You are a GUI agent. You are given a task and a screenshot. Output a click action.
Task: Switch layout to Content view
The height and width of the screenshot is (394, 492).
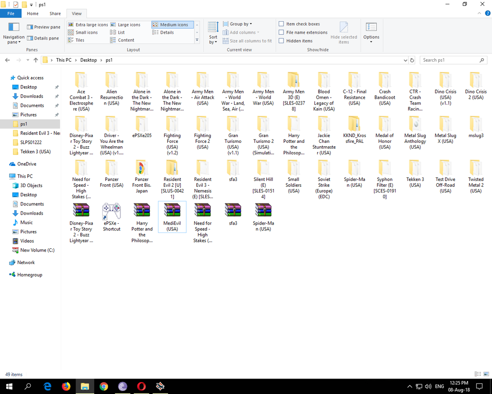point(122,40)
